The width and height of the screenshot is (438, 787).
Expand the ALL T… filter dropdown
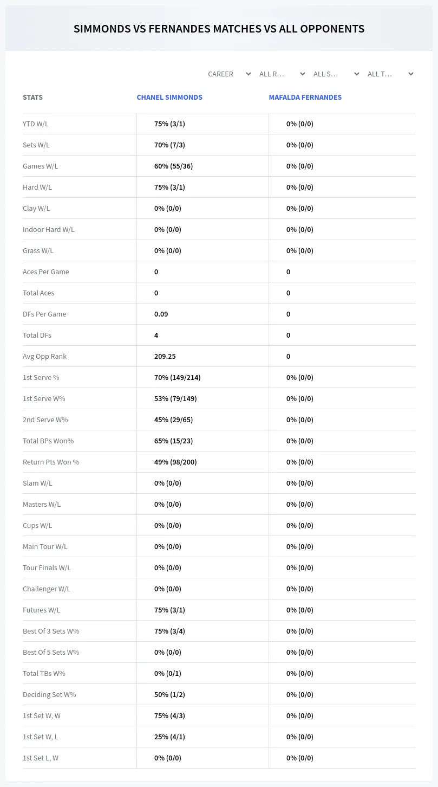pos(390,74)
